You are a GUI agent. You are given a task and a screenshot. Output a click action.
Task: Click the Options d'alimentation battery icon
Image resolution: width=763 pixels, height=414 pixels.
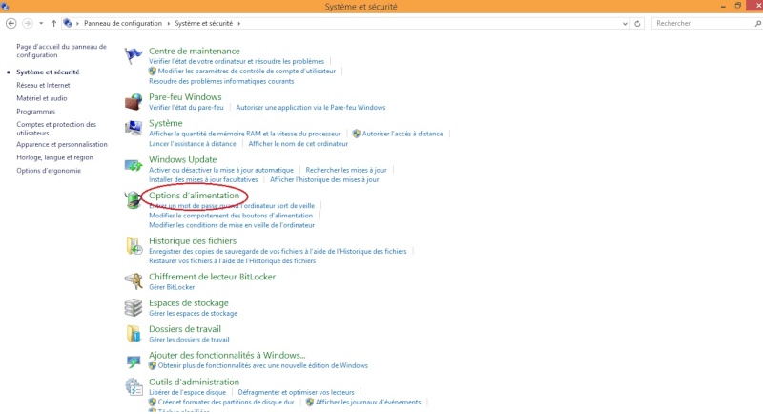coord(133,200)
